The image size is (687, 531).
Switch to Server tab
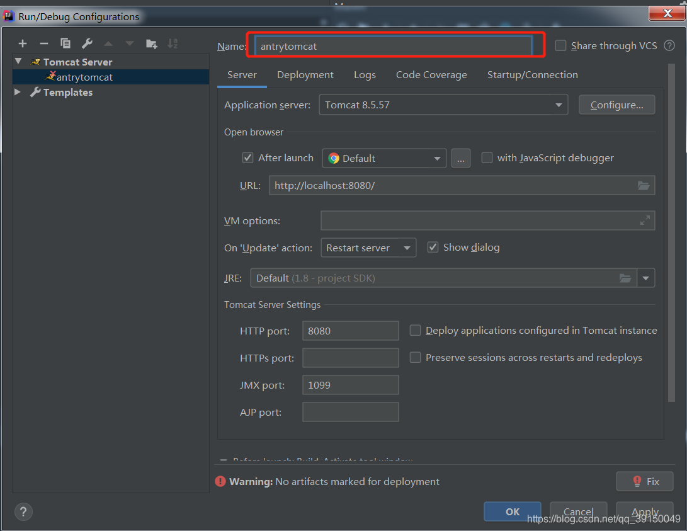pyautogui.click(x=242, y=75)
